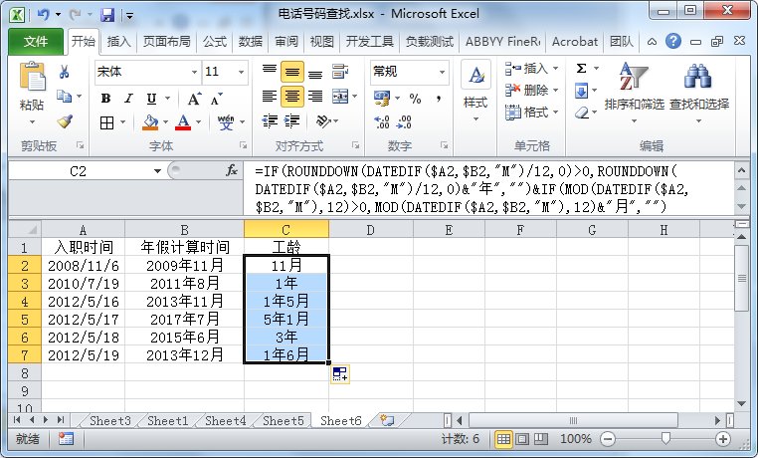Open Font dialog launcher in 字体 group
This screenshot has height=458, width=758.
(243, 145)
